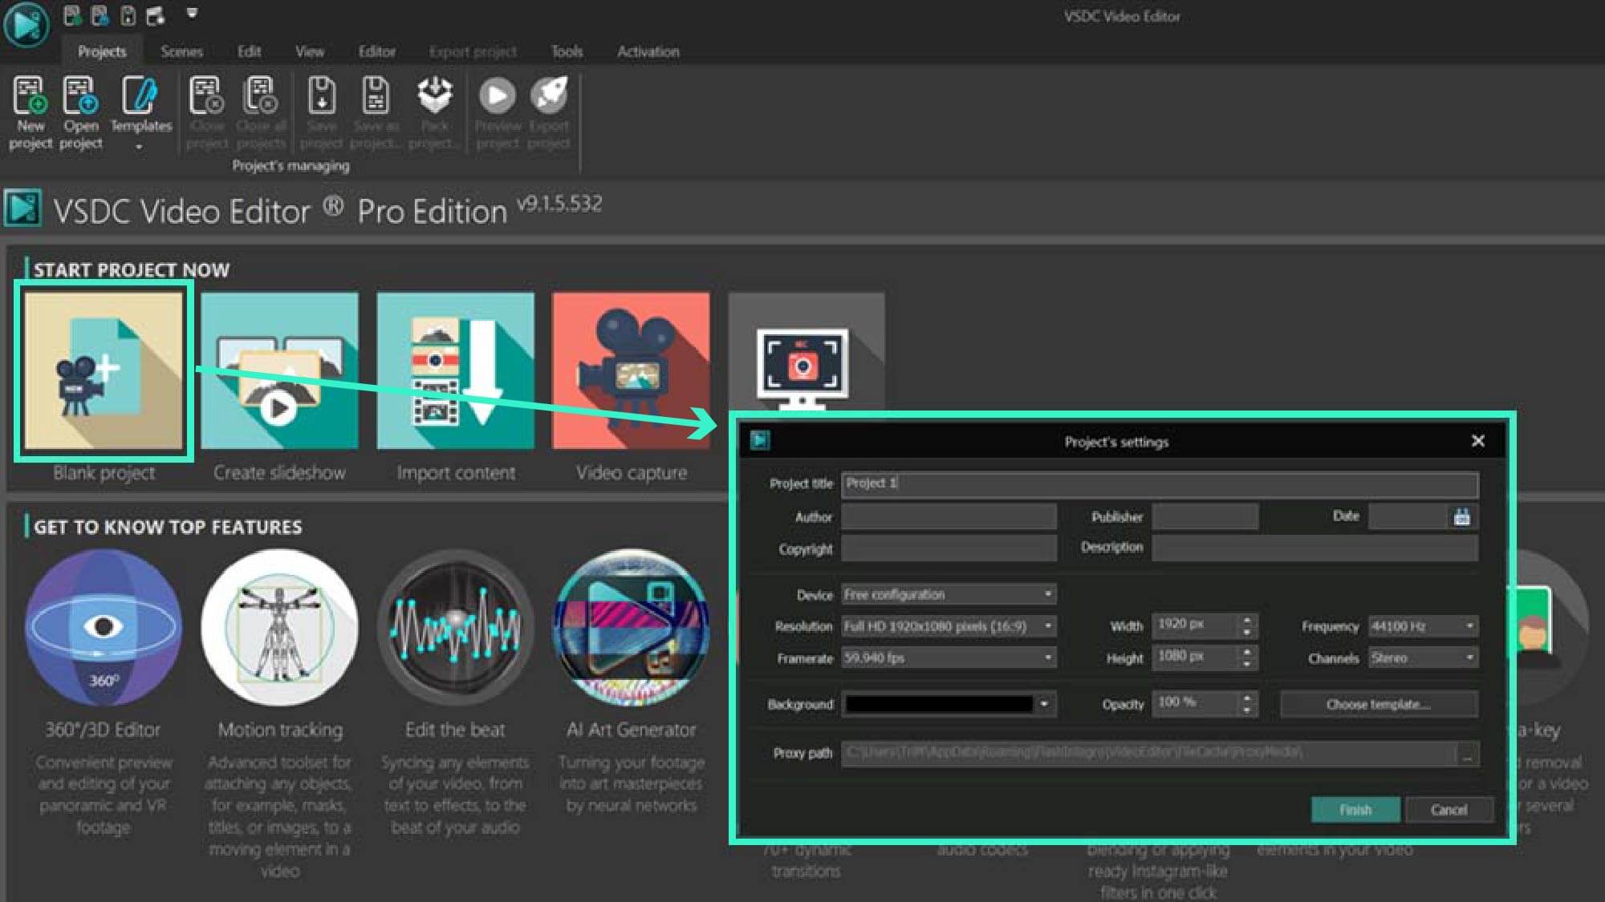Open the Motion tracking feature

(279, 627)
